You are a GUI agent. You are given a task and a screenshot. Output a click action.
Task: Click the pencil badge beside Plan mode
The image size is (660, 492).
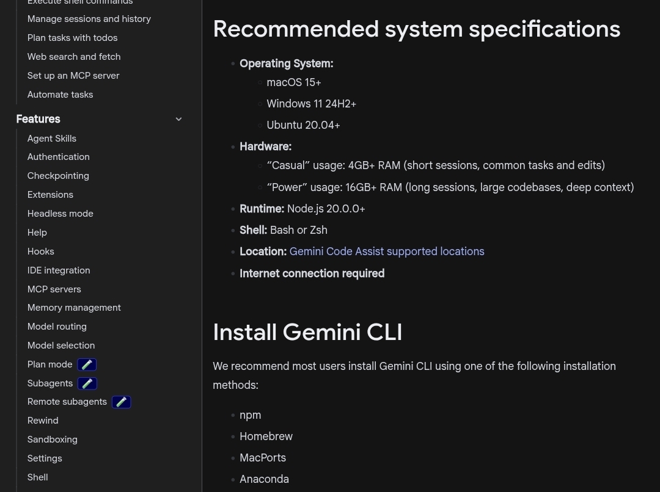pos(87,364)
